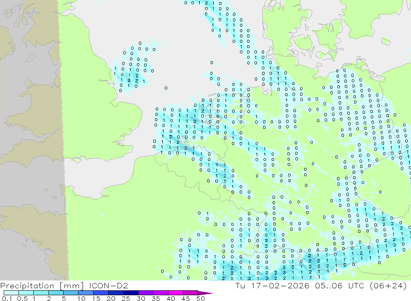Click the '40' legend label
Screen dimensions: 411x301
tap(171, 299)
